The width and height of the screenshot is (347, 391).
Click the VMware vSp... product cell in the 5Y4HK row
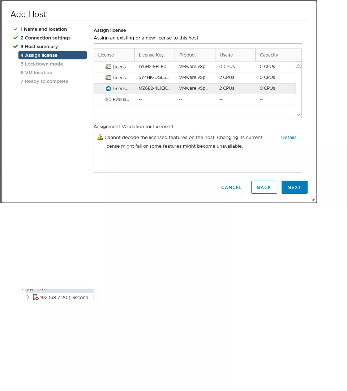[x=194, y=77]
